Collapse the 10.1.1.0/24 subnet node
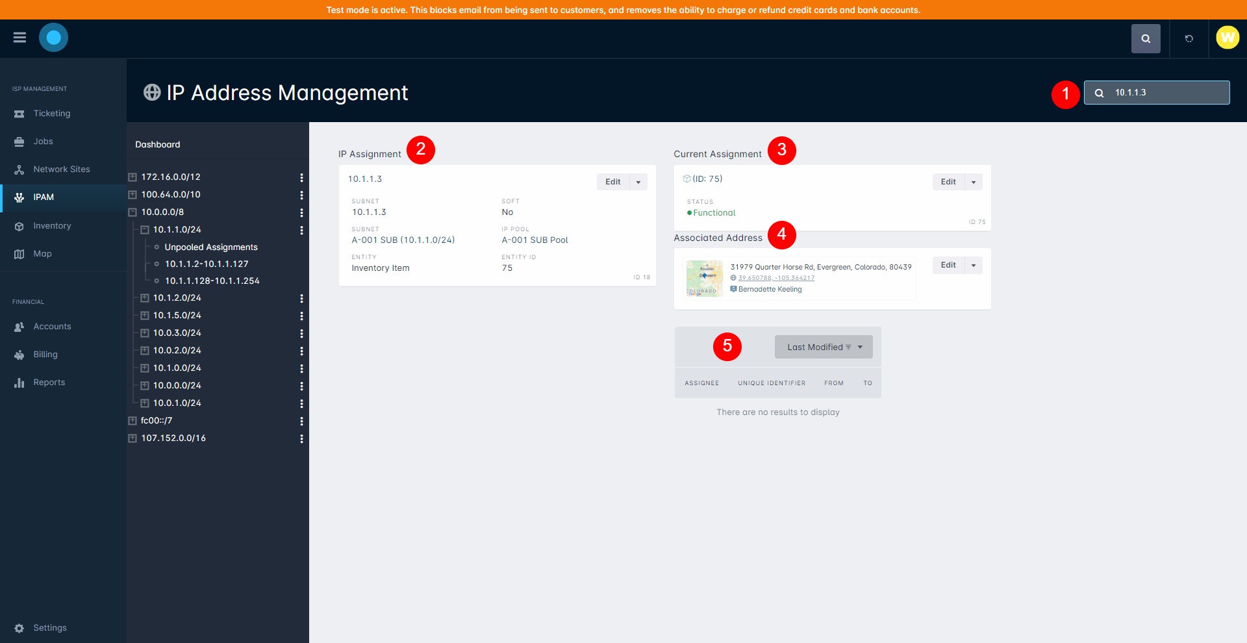Image resolution: width=1247 pixels, height=643 pixels. (145, 230)
